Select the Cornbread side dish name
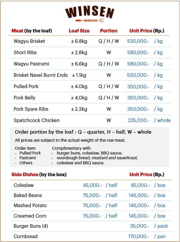This screenshot has width=180, height=242. (x=25, y=236)
